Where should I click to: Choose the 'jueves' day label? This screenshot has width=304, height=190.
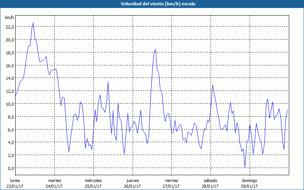tap(132, 180)
